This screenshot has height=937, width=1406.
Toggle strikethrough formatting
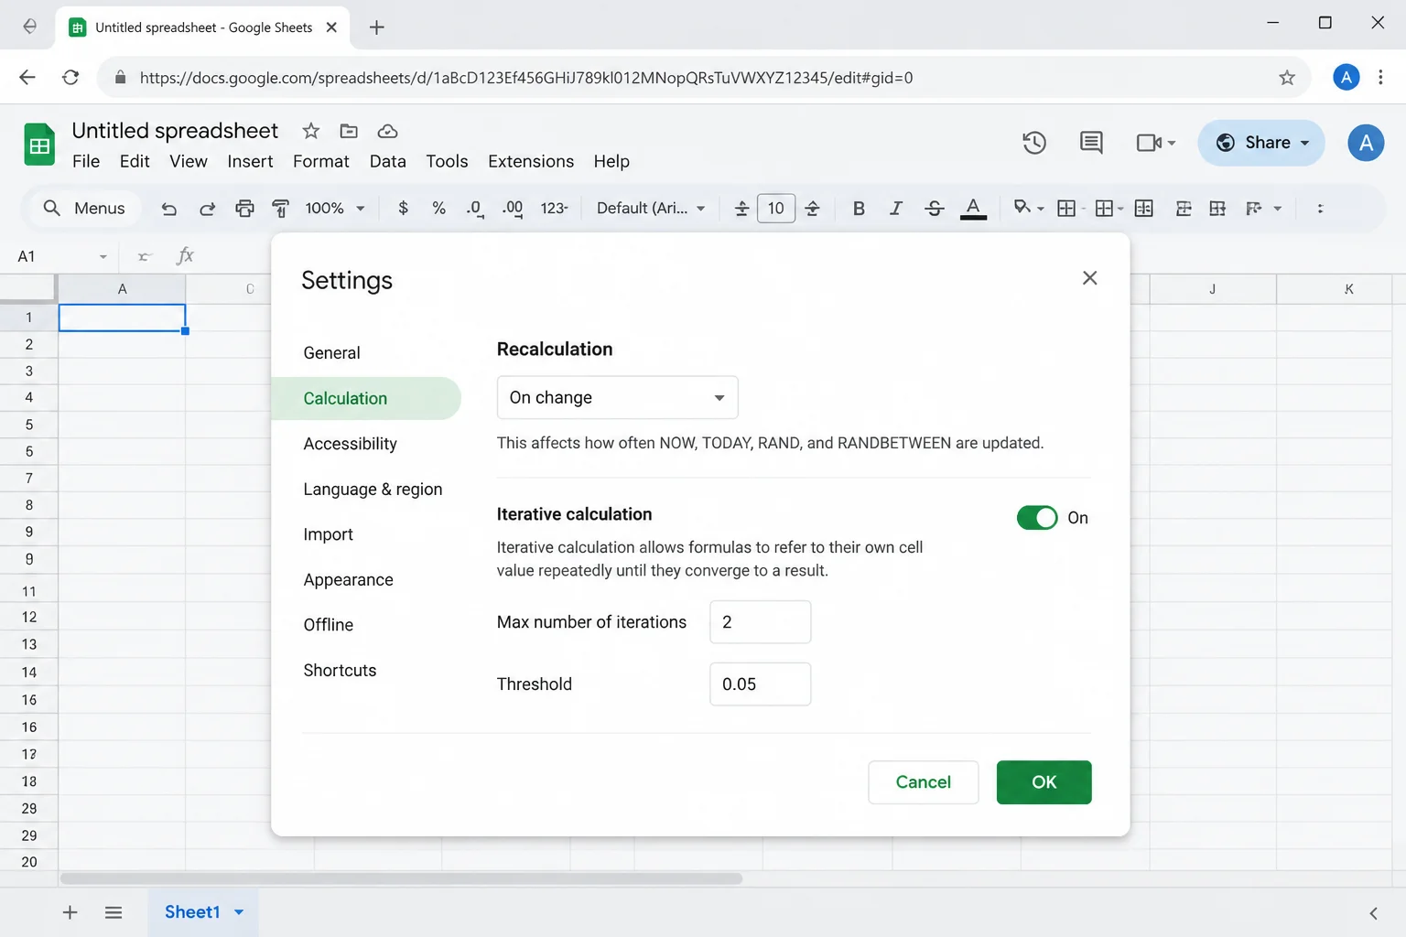pyautogui.click(x=934, y=209)
